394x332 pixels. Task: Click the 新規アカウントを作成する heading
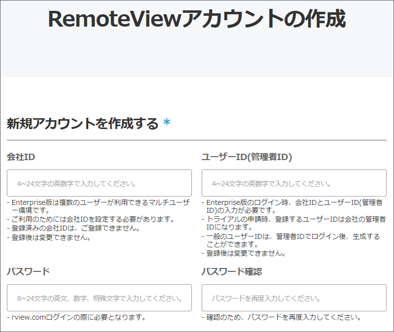[82, 124]
